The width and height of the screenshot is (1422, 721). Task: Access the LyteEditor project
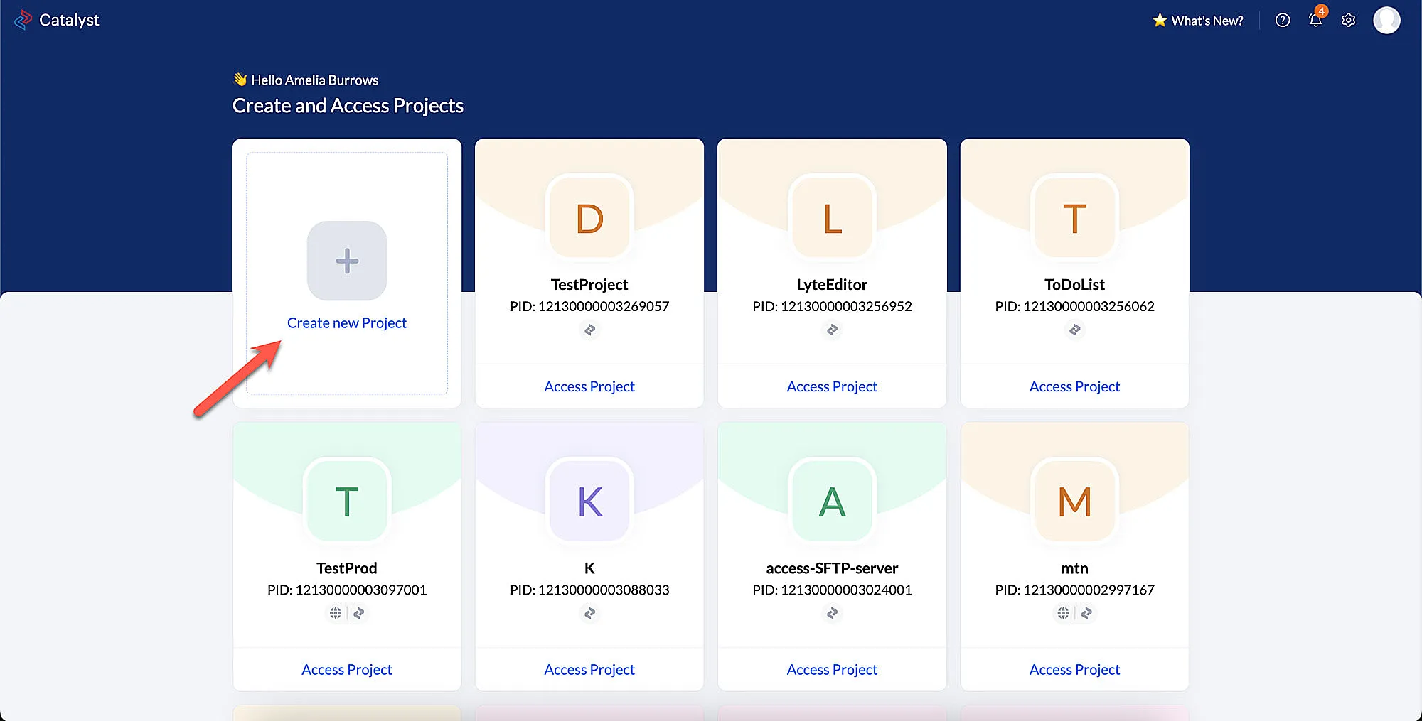point(832,386)
